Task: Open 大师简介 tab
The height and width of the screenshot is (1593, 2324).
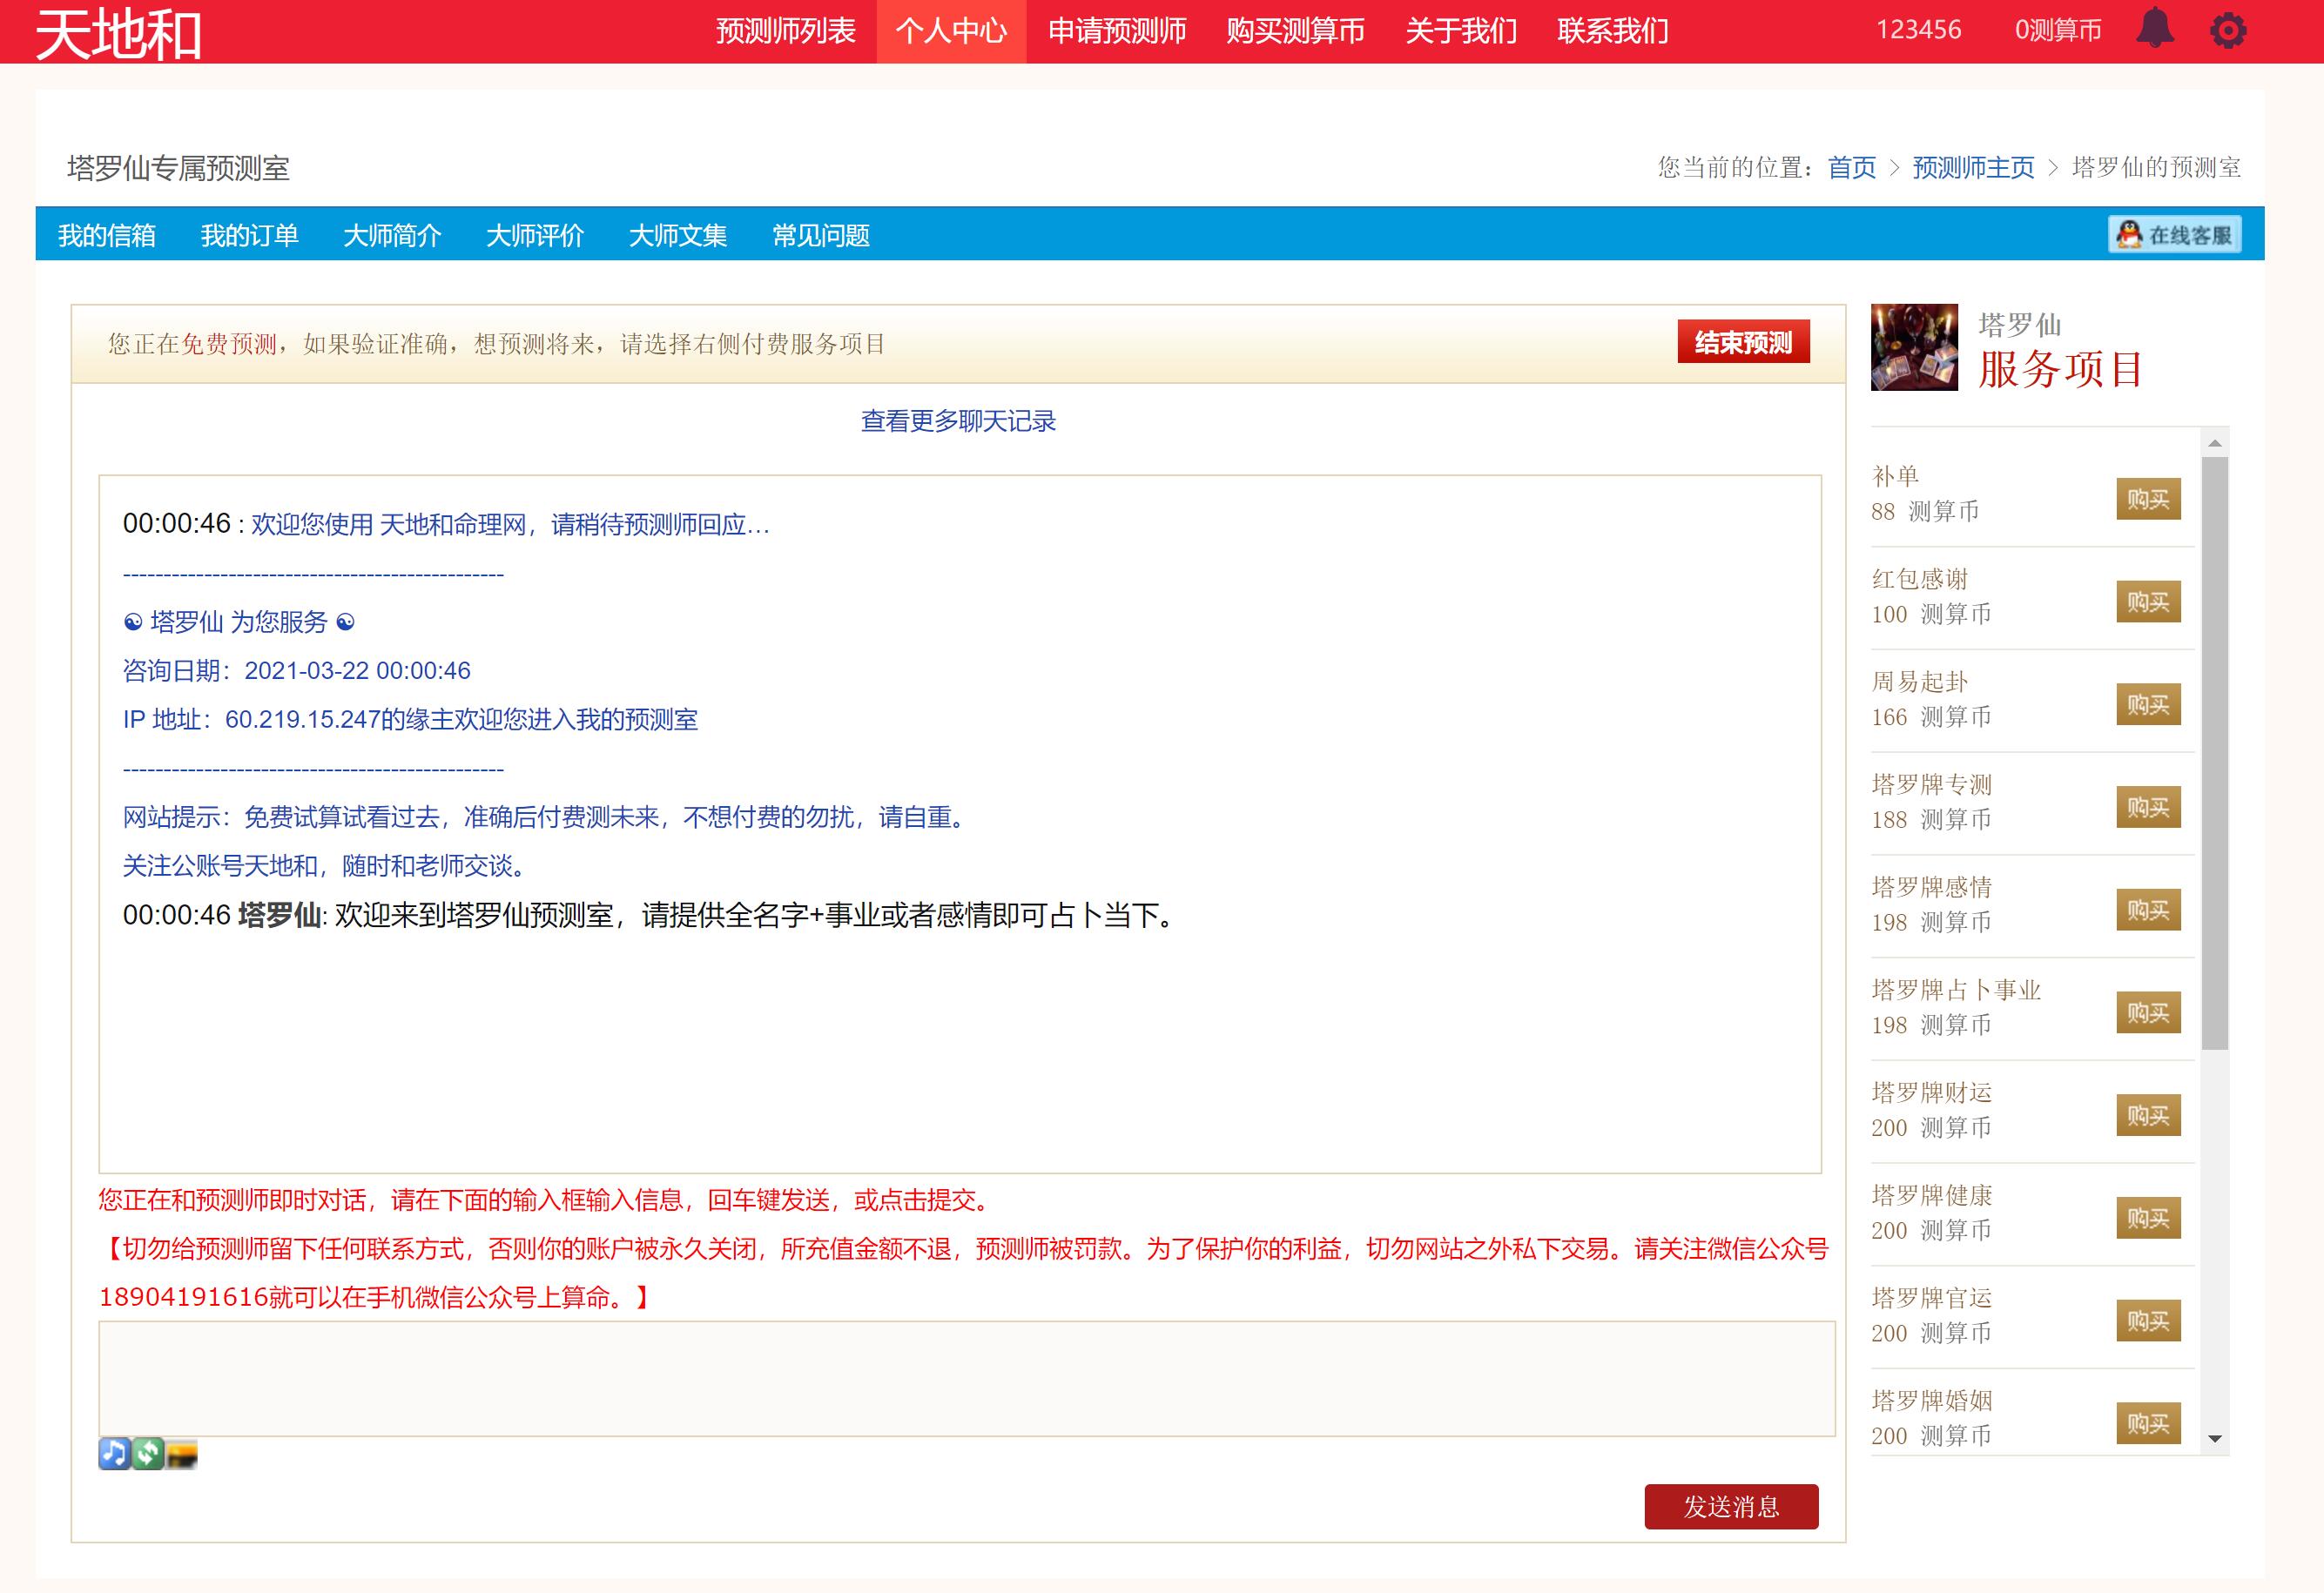Action: (x=392, y=235)
